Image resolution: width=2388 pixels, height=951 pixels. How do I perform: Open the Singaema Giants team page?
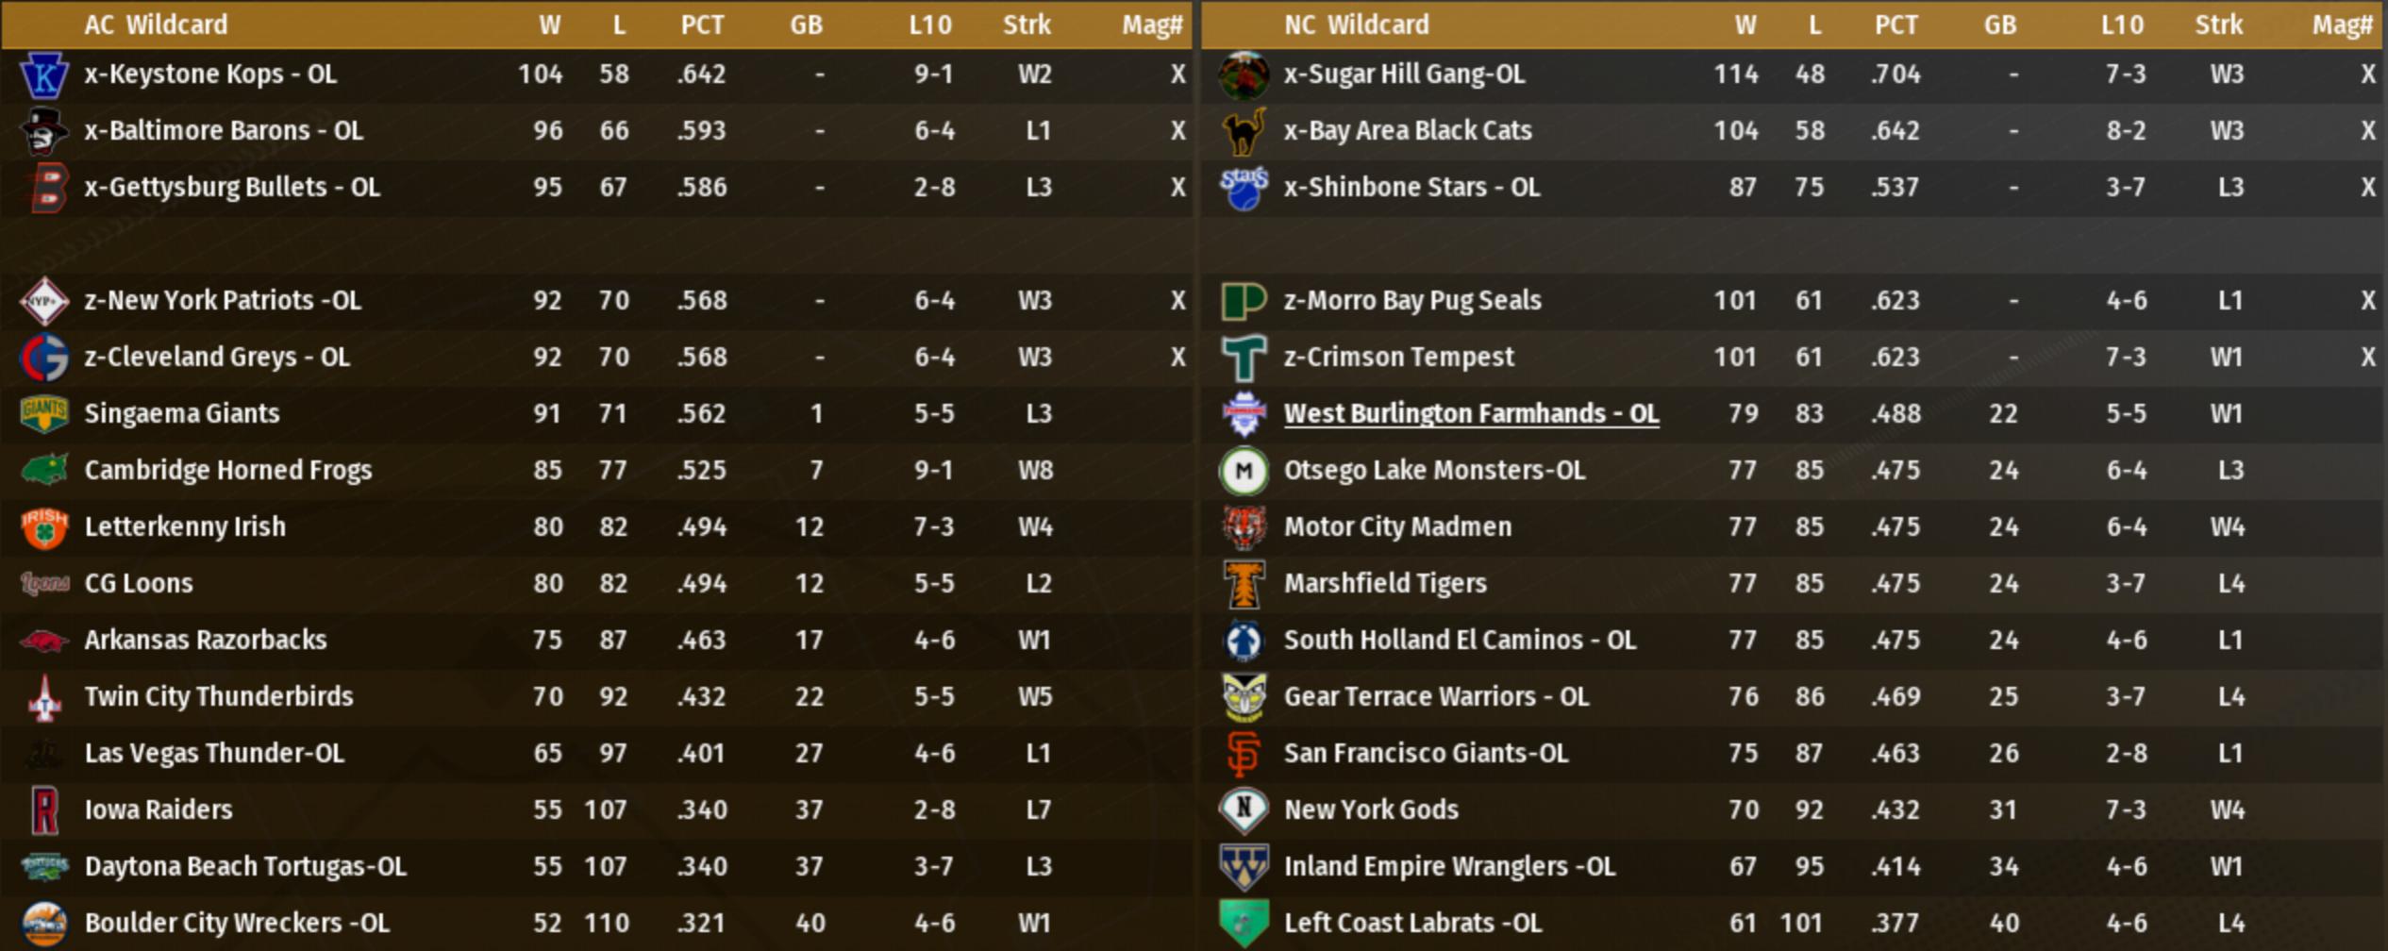[181, 414]
